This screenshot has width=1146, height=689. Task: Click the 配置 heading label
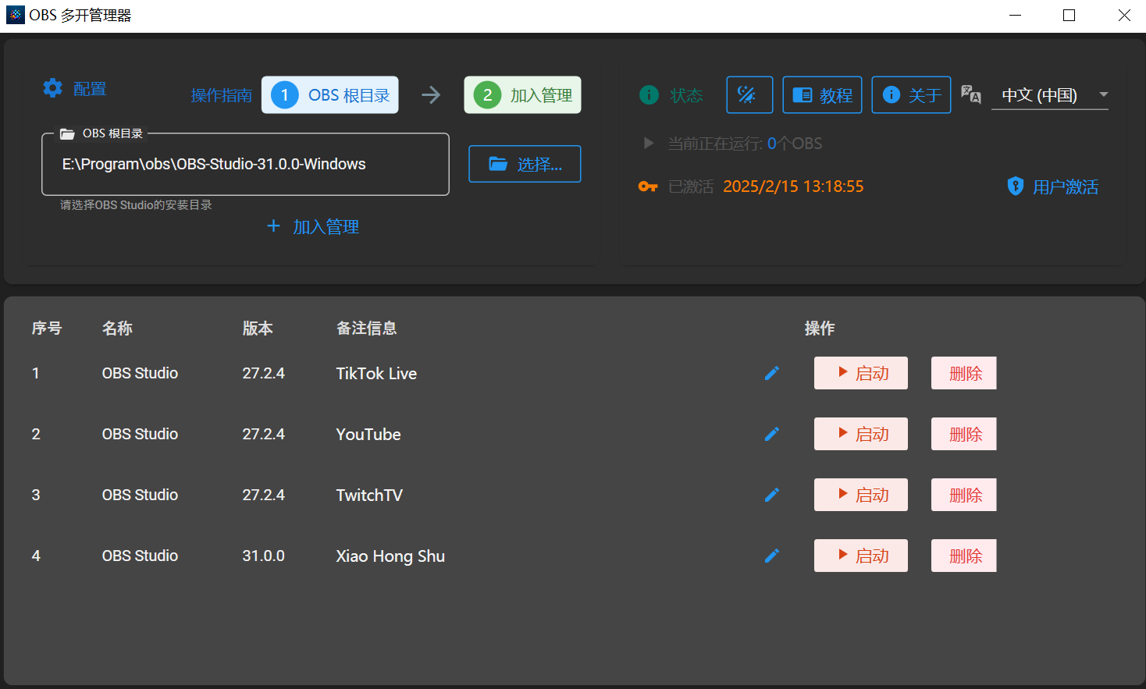90,89
